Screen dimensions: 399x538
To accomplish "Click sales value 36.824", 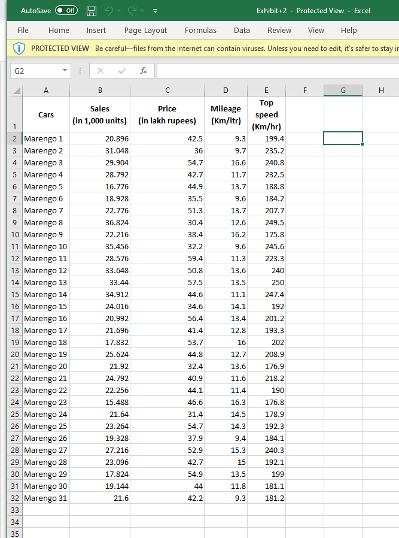I will tap(100, 223).
